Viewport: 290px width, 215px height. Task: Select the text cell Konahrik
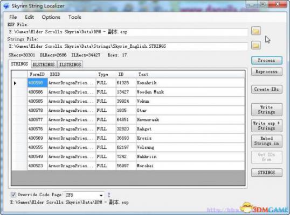(190, 83)
